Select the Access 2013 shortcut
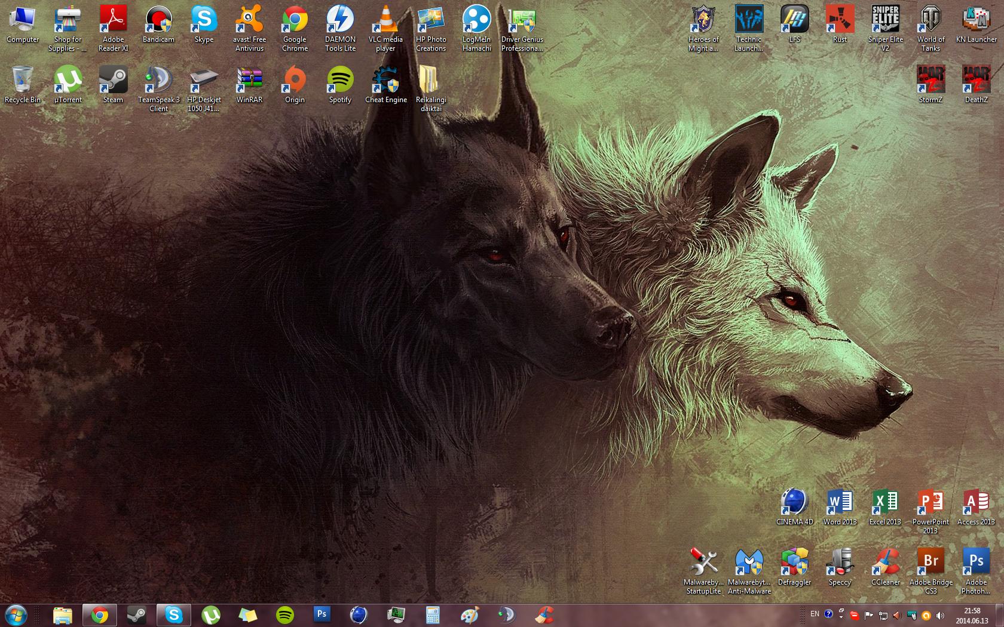This screenshot has height=627, width=1004. tap(977, 508)
